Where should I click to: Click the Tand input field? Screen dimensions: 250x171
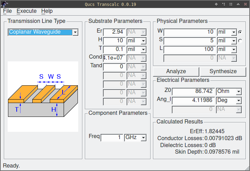[x=114, y=67]
